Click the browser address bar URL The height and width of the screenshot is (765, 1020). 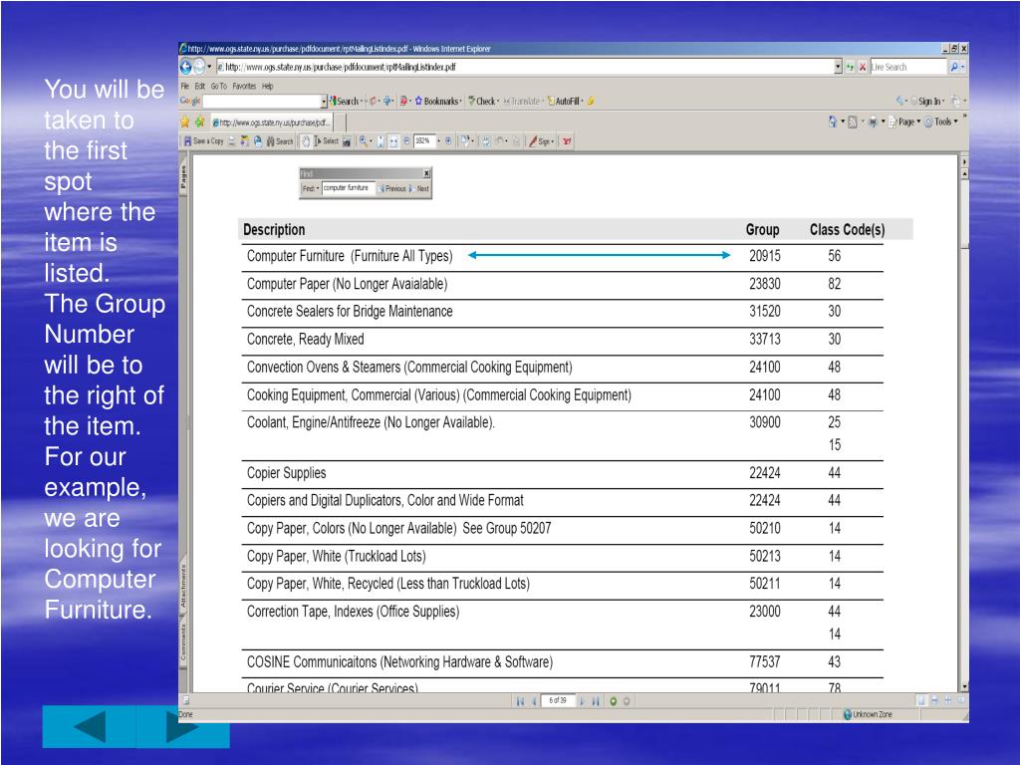coord(341,67)
